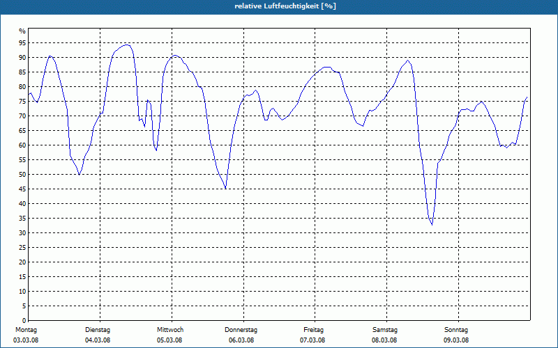Click the 85 value on the y-axis
Screen dimensions: 558x348
[22, 72]
